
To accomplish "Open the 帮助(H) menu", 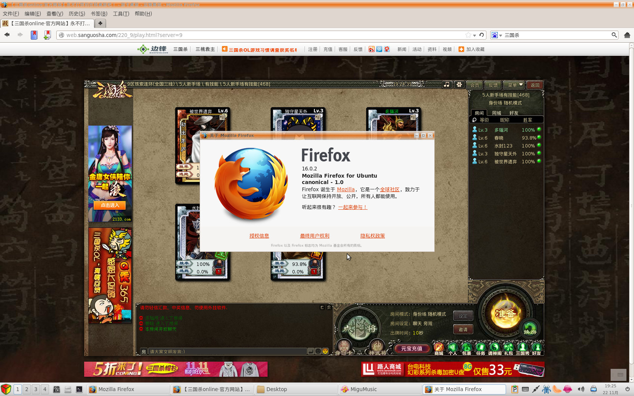I will tap(143, 14).
